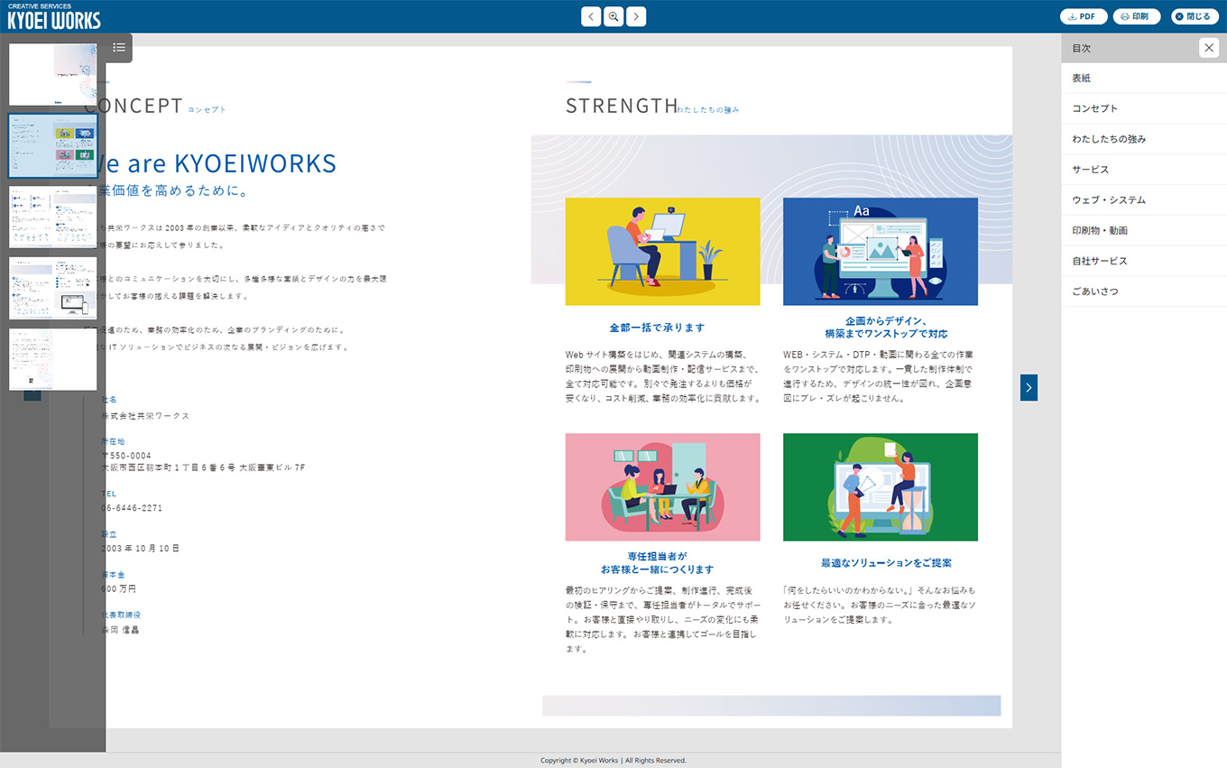Viewport: 1227px width, 768px height.
Task: Select the fourth thumbnail showing a laptop
Action: coord(53,288)
